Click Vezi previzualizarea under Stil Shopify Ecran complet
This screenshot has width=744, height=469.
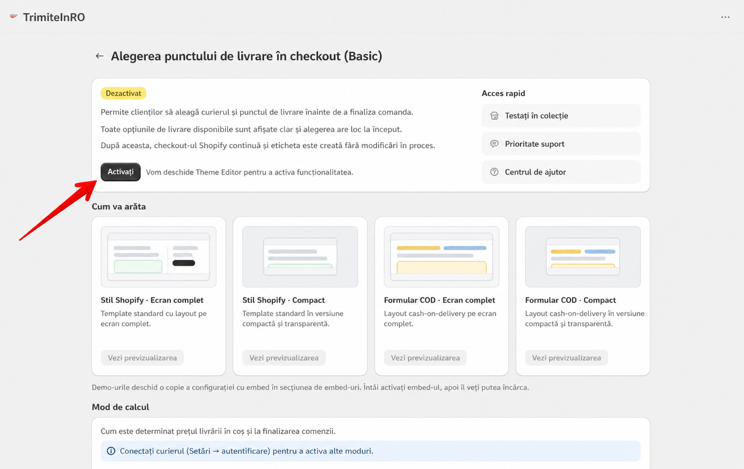(142, 358)
